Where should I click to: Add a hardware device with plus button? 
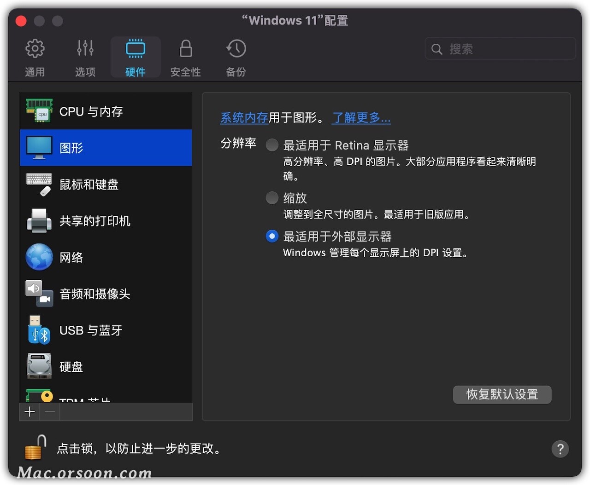(29, 412)
